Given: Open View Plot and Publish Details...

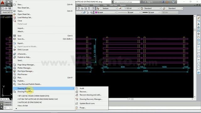Looking at the screenshot, I should tap(44, 84).
